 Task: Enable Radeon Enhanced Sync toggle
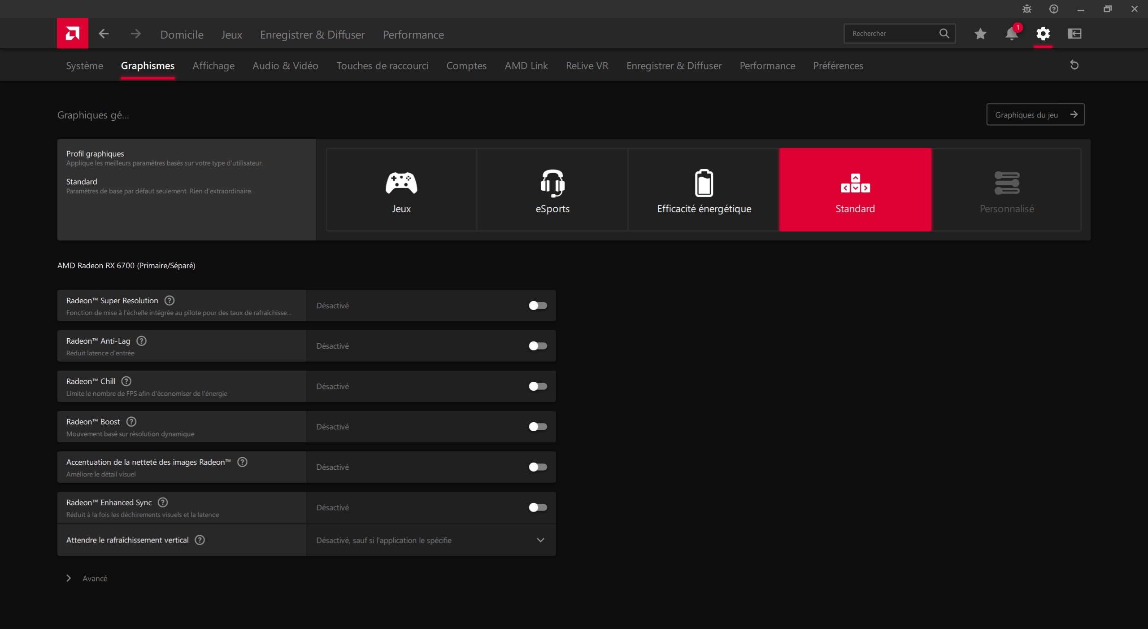pos(537,507)
